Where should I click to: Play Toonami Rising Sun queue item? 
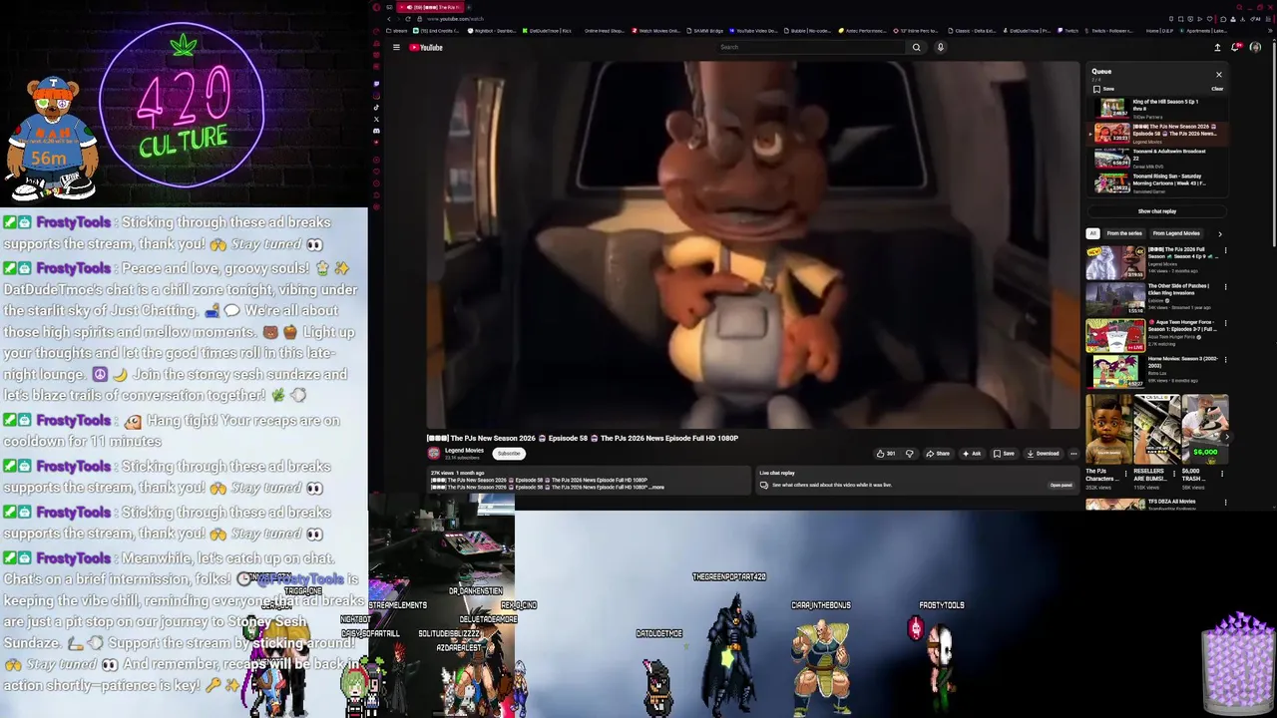pyautogui.click(x=1156, y=183)
